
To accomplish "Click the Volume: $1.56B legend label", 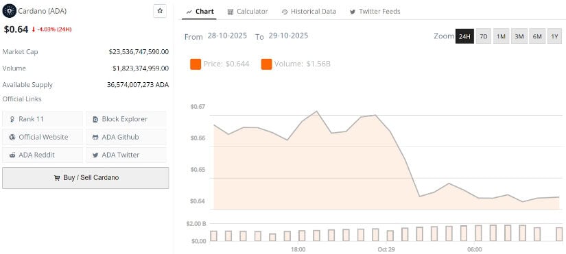I will (x=303, y=64).
